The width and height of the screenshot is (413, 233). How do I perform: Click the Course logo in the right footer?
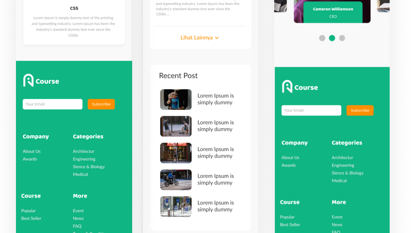pyautogui.click(x=300, y=87)
